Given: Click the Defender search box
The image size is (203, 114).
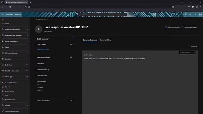Looking at the screenshot, I should [x=103, y=15].
